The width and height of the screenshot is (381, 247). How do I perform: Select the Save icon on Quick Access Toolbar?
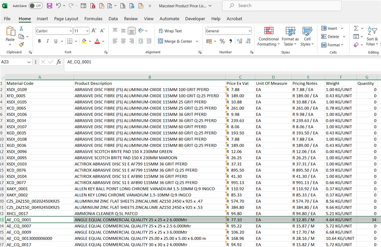pos(50,5)
